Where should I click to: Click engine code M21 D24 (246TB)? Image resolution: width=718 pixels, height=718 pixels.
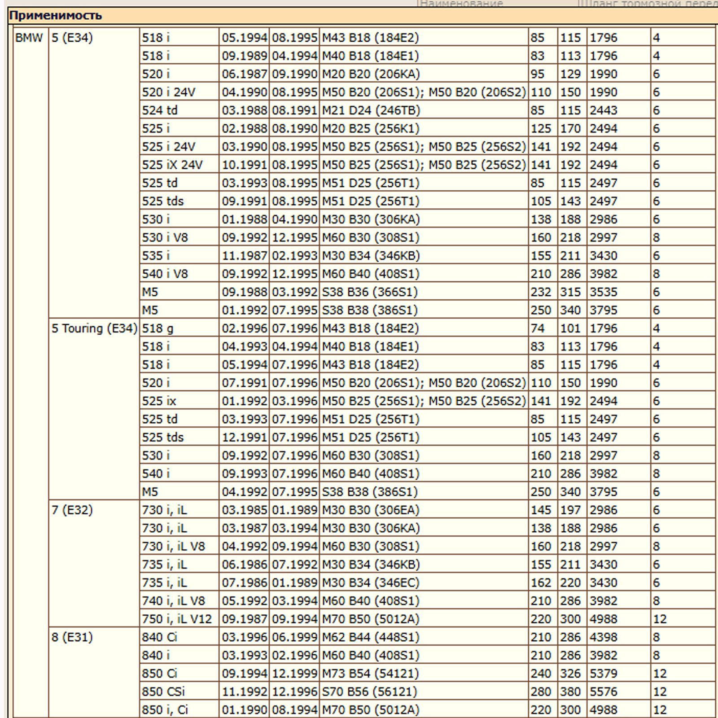pos(371,110)
